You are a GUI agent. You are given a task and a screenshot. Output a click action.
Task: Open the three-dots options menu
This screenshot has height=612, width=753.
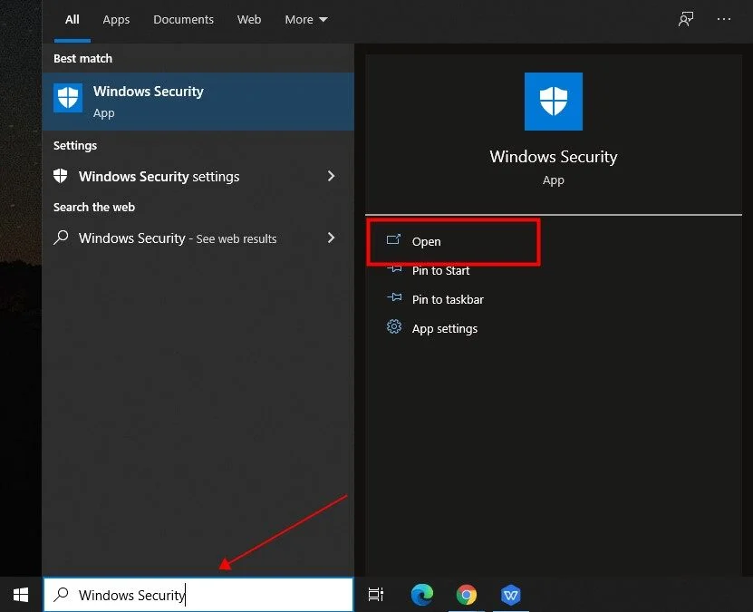(724, 20)
